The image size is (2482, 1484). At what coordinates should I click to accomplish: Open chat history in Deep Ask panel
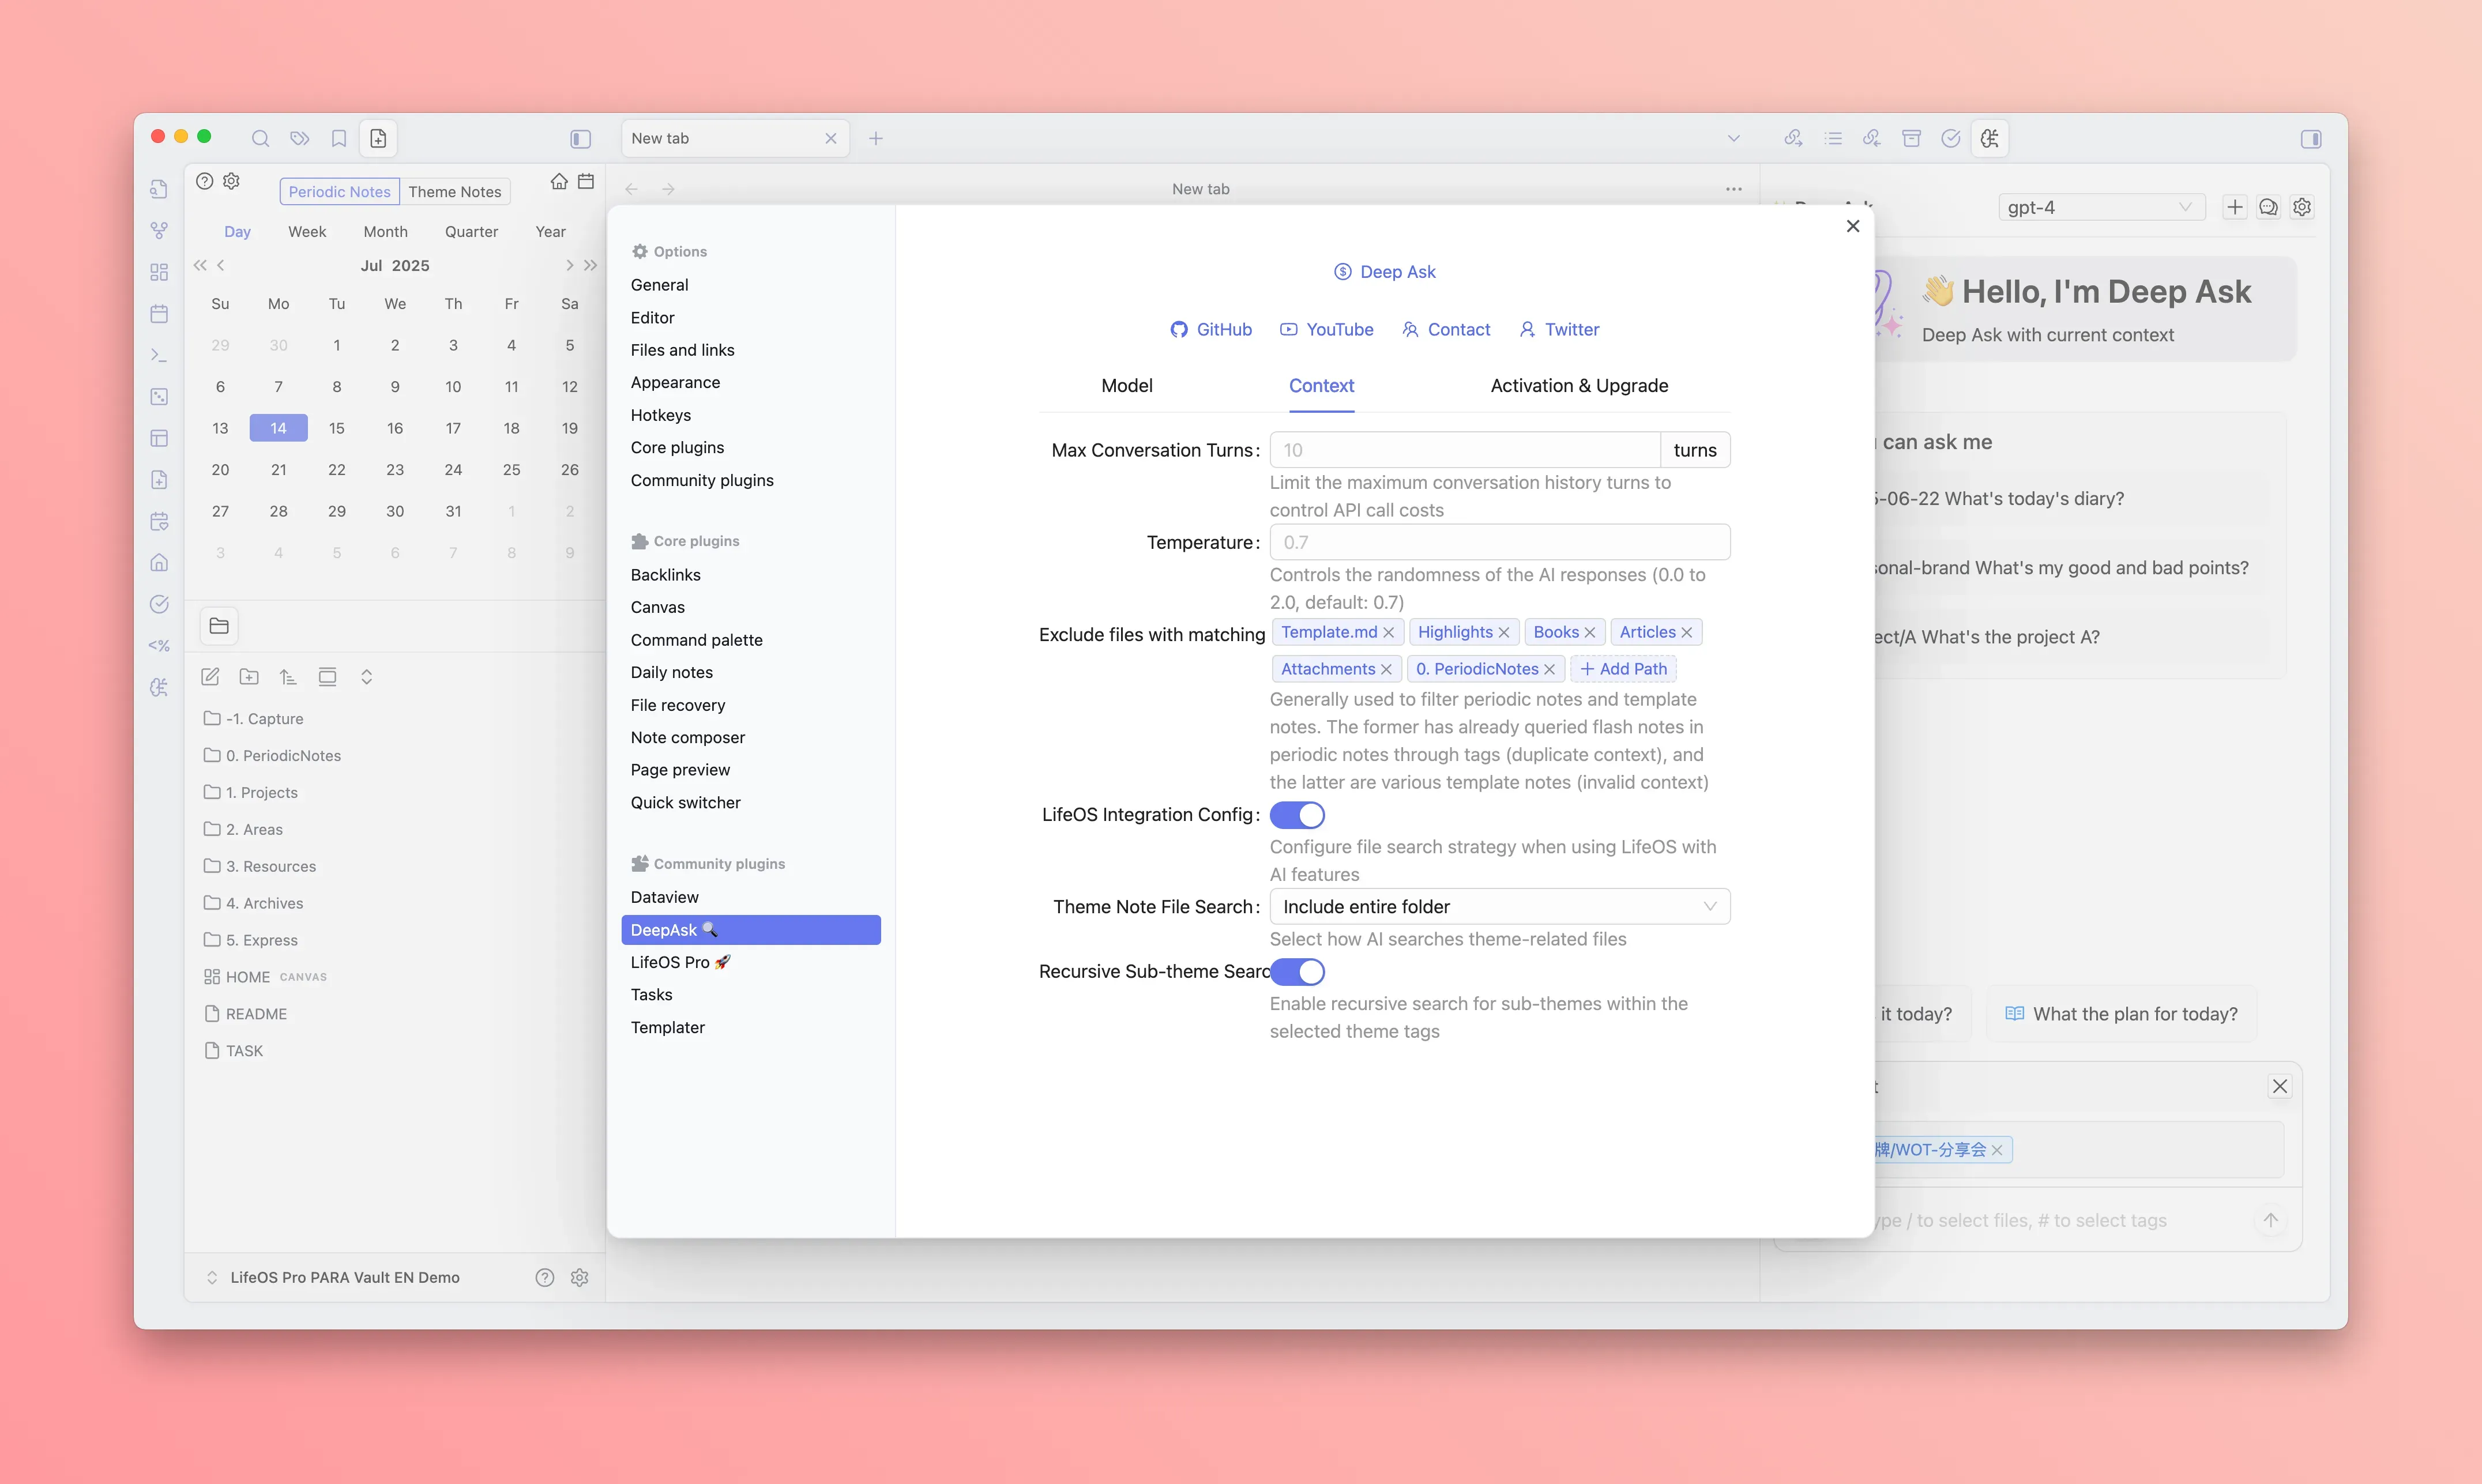[x=2268, y=207]
